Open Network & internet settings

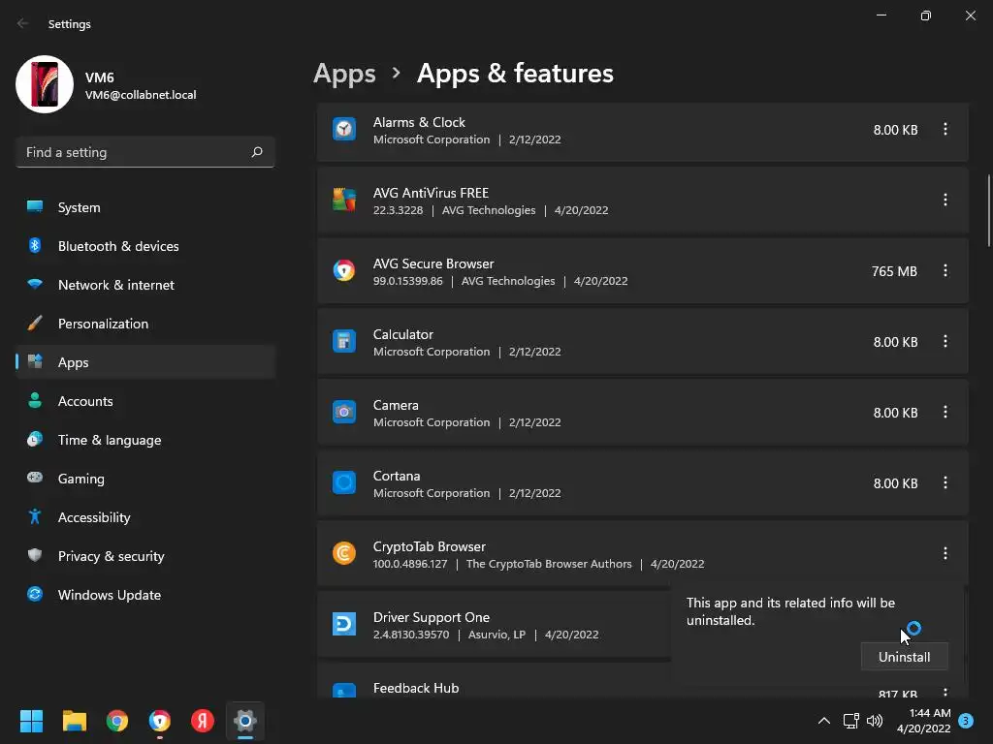click(145, 285)
